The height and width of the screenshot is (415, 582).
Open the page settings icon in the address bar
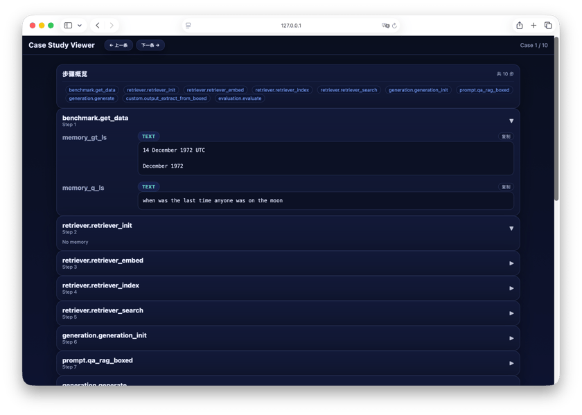pyautogui.click(x=188, y=25)
